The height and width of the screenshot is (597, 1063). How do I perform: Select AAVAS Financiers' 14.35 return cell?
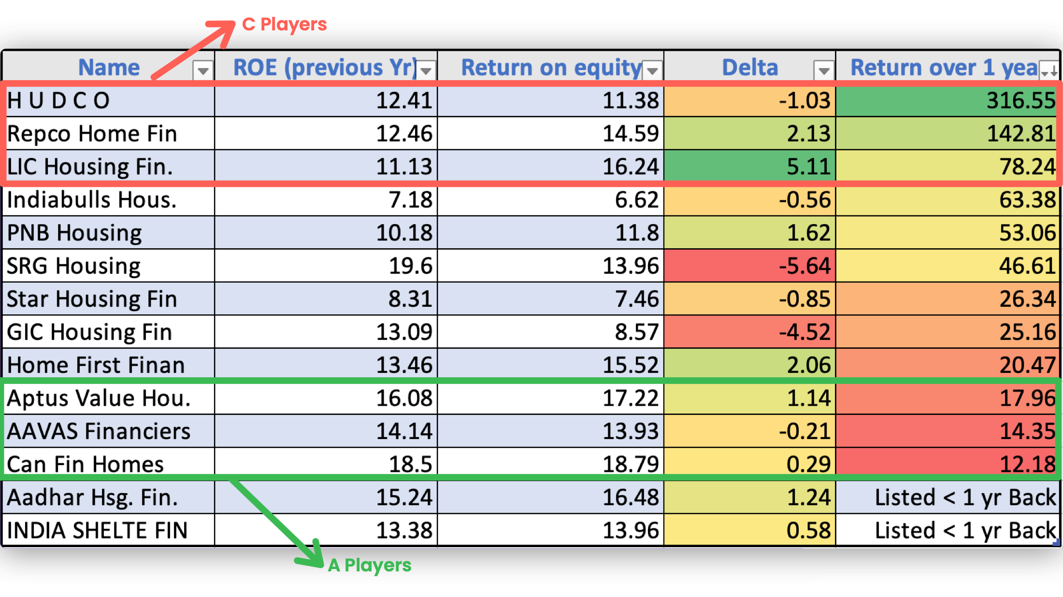[x=948, y=431]
